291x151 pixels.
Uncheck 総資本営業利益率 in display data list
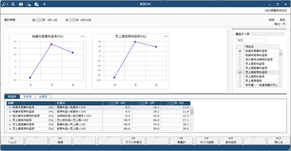[240, 51]
